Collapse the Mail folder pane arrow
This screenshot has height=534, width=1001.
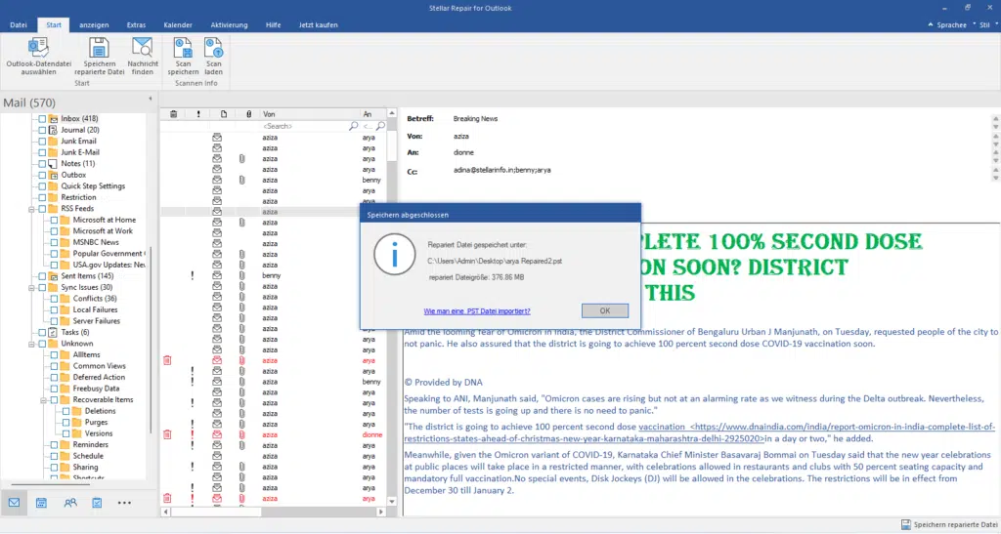pos(151,99)
